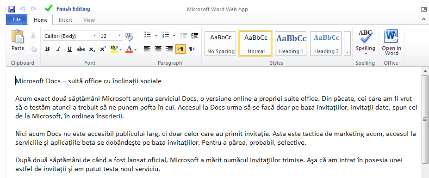Toggle Bold formatting
This screenshot has width=429, height=178.
[47, 49]
